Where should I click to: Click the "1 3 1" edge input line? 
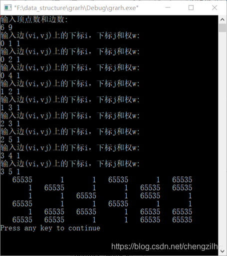[10, 107]
